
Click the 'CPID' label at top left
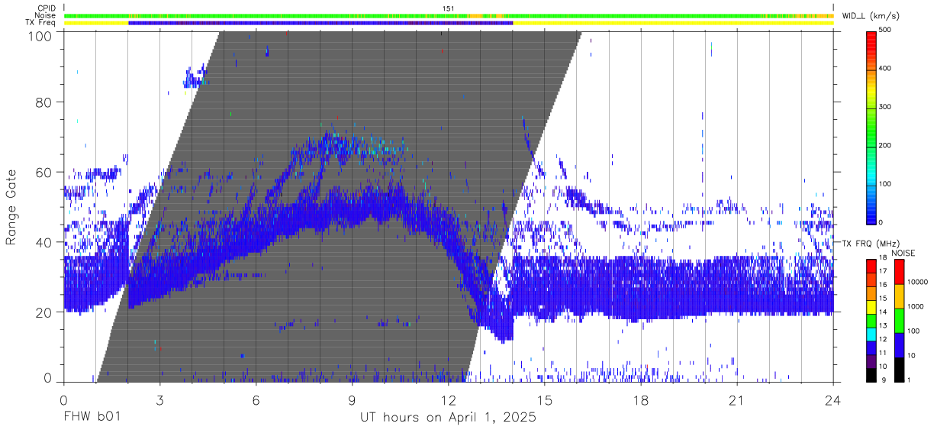coord(47,8)
